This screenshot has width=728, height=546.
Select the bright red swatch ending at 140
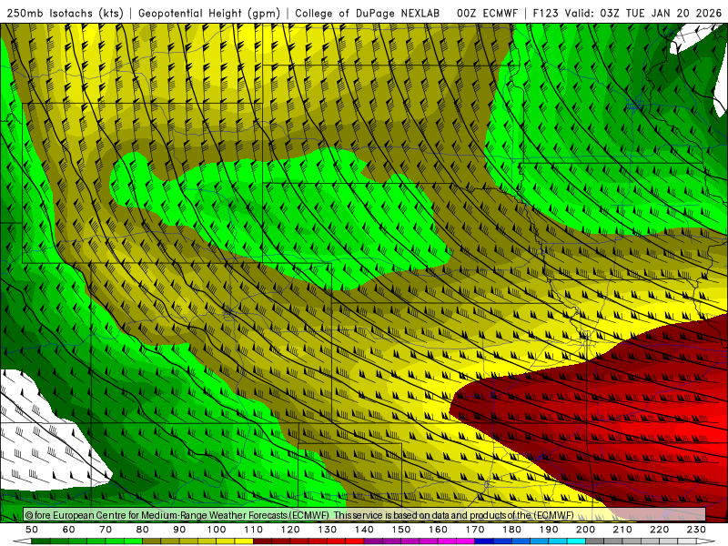click(x=355, y=541)
